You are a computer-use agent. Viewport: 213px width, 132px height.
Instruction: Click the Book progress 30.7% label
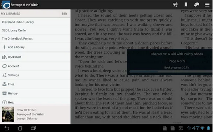coord(177,67)
